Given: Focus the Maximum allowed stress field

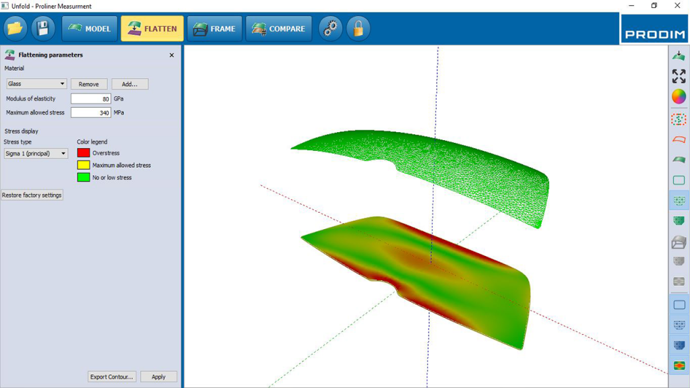Looking at the screenshot, I should pos(91,112).
